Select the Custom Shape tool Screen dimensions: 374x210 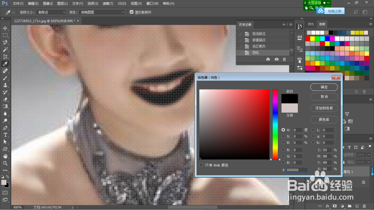(x=5, y=149)
